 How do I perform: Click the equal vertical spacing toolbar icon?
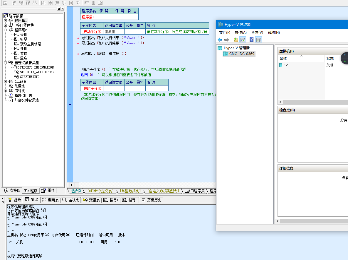(78, 3)
